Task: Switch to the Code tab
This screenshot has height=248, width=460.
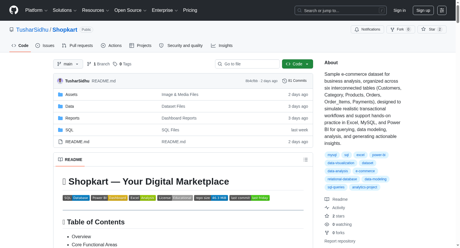Action: pyautogui.click(x=20, y=46)
